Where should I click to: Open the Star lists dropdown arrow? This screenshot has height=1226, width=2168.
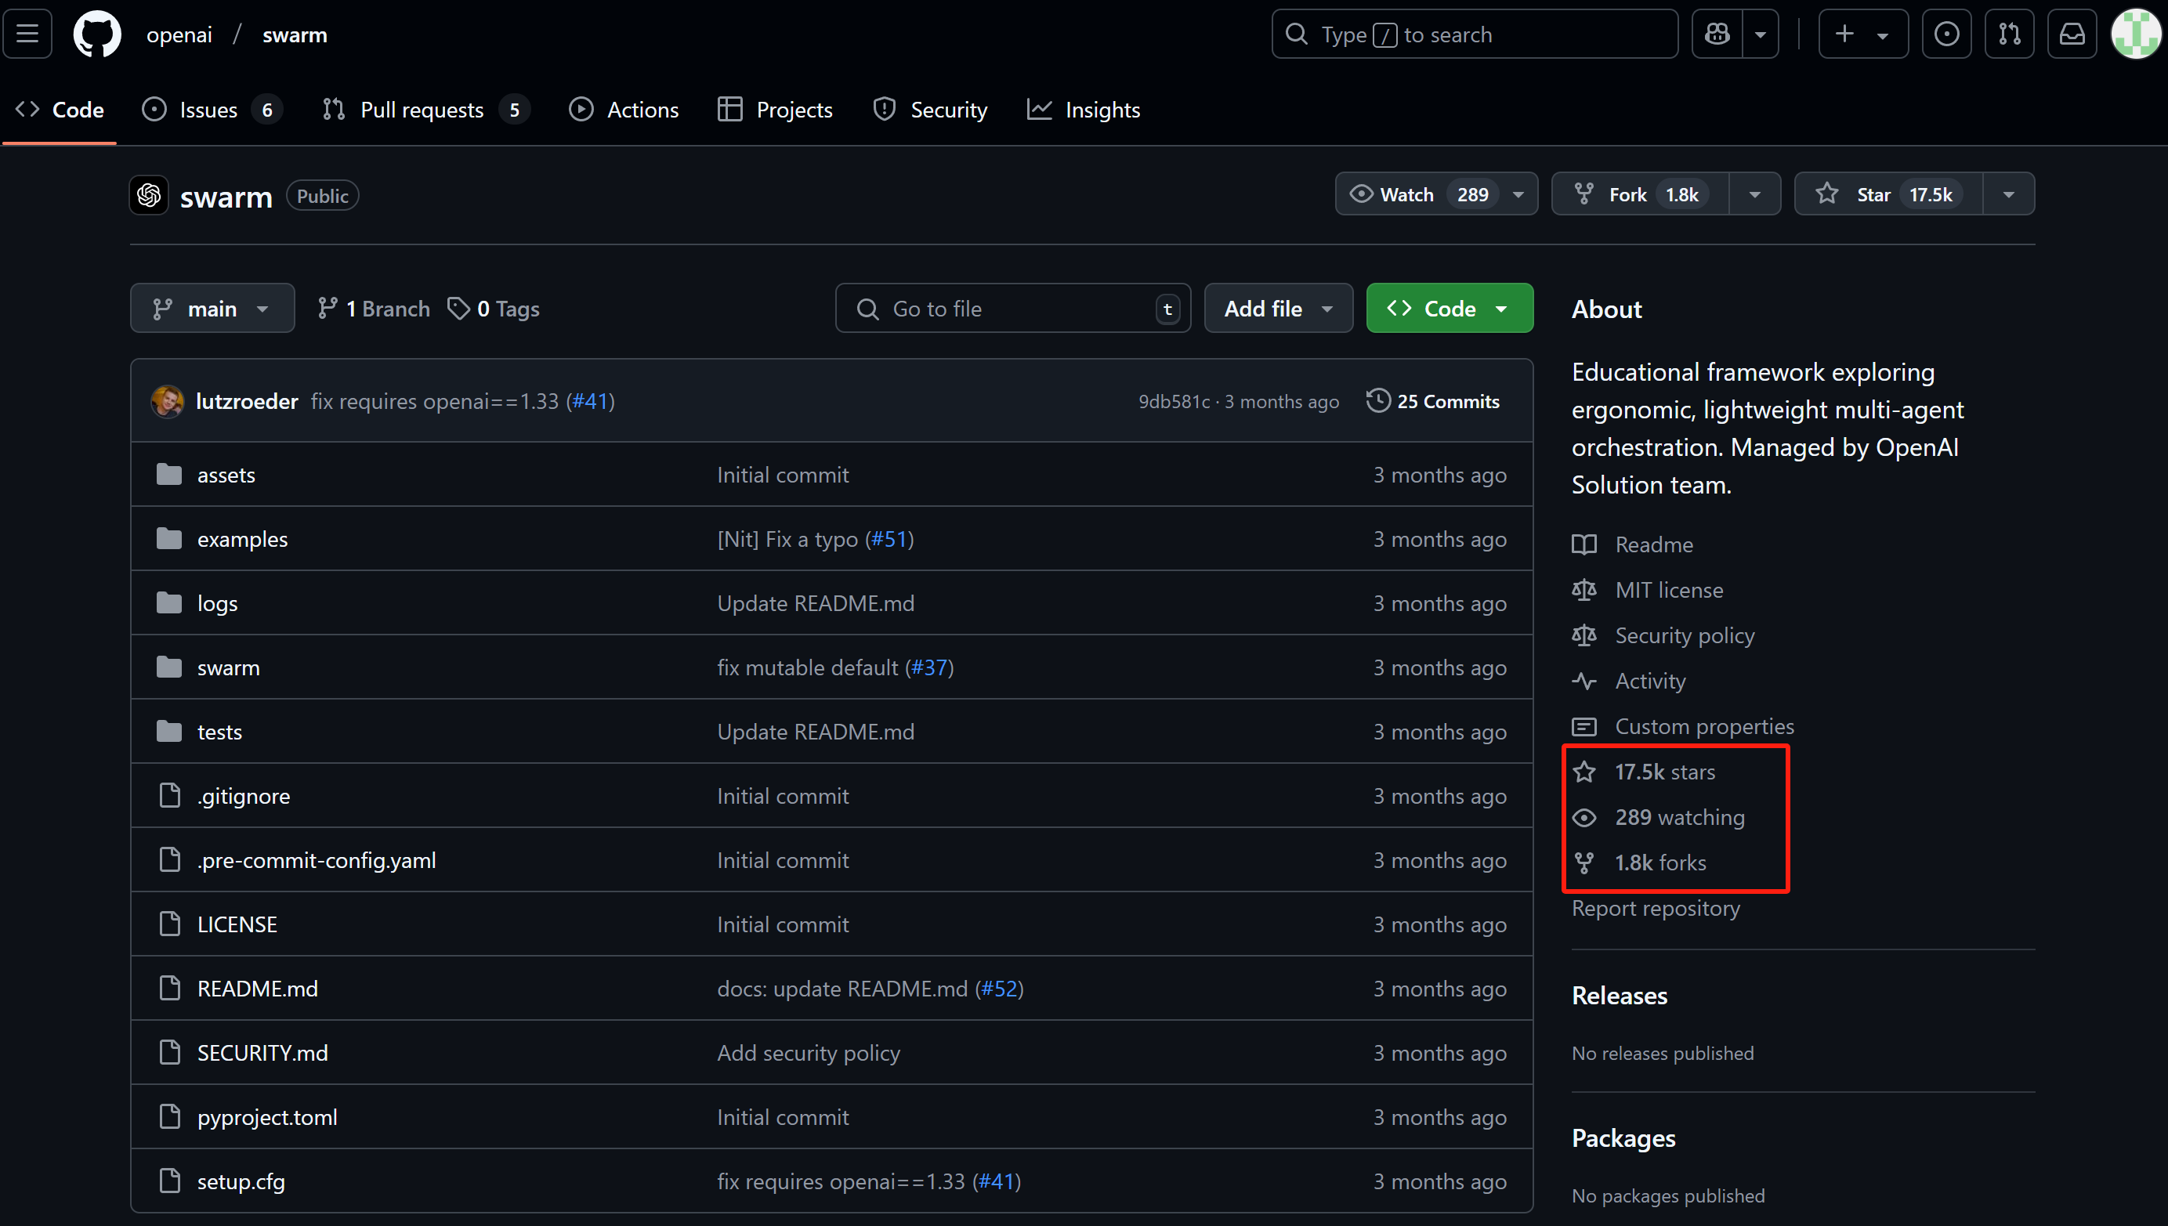(2008, 194)
